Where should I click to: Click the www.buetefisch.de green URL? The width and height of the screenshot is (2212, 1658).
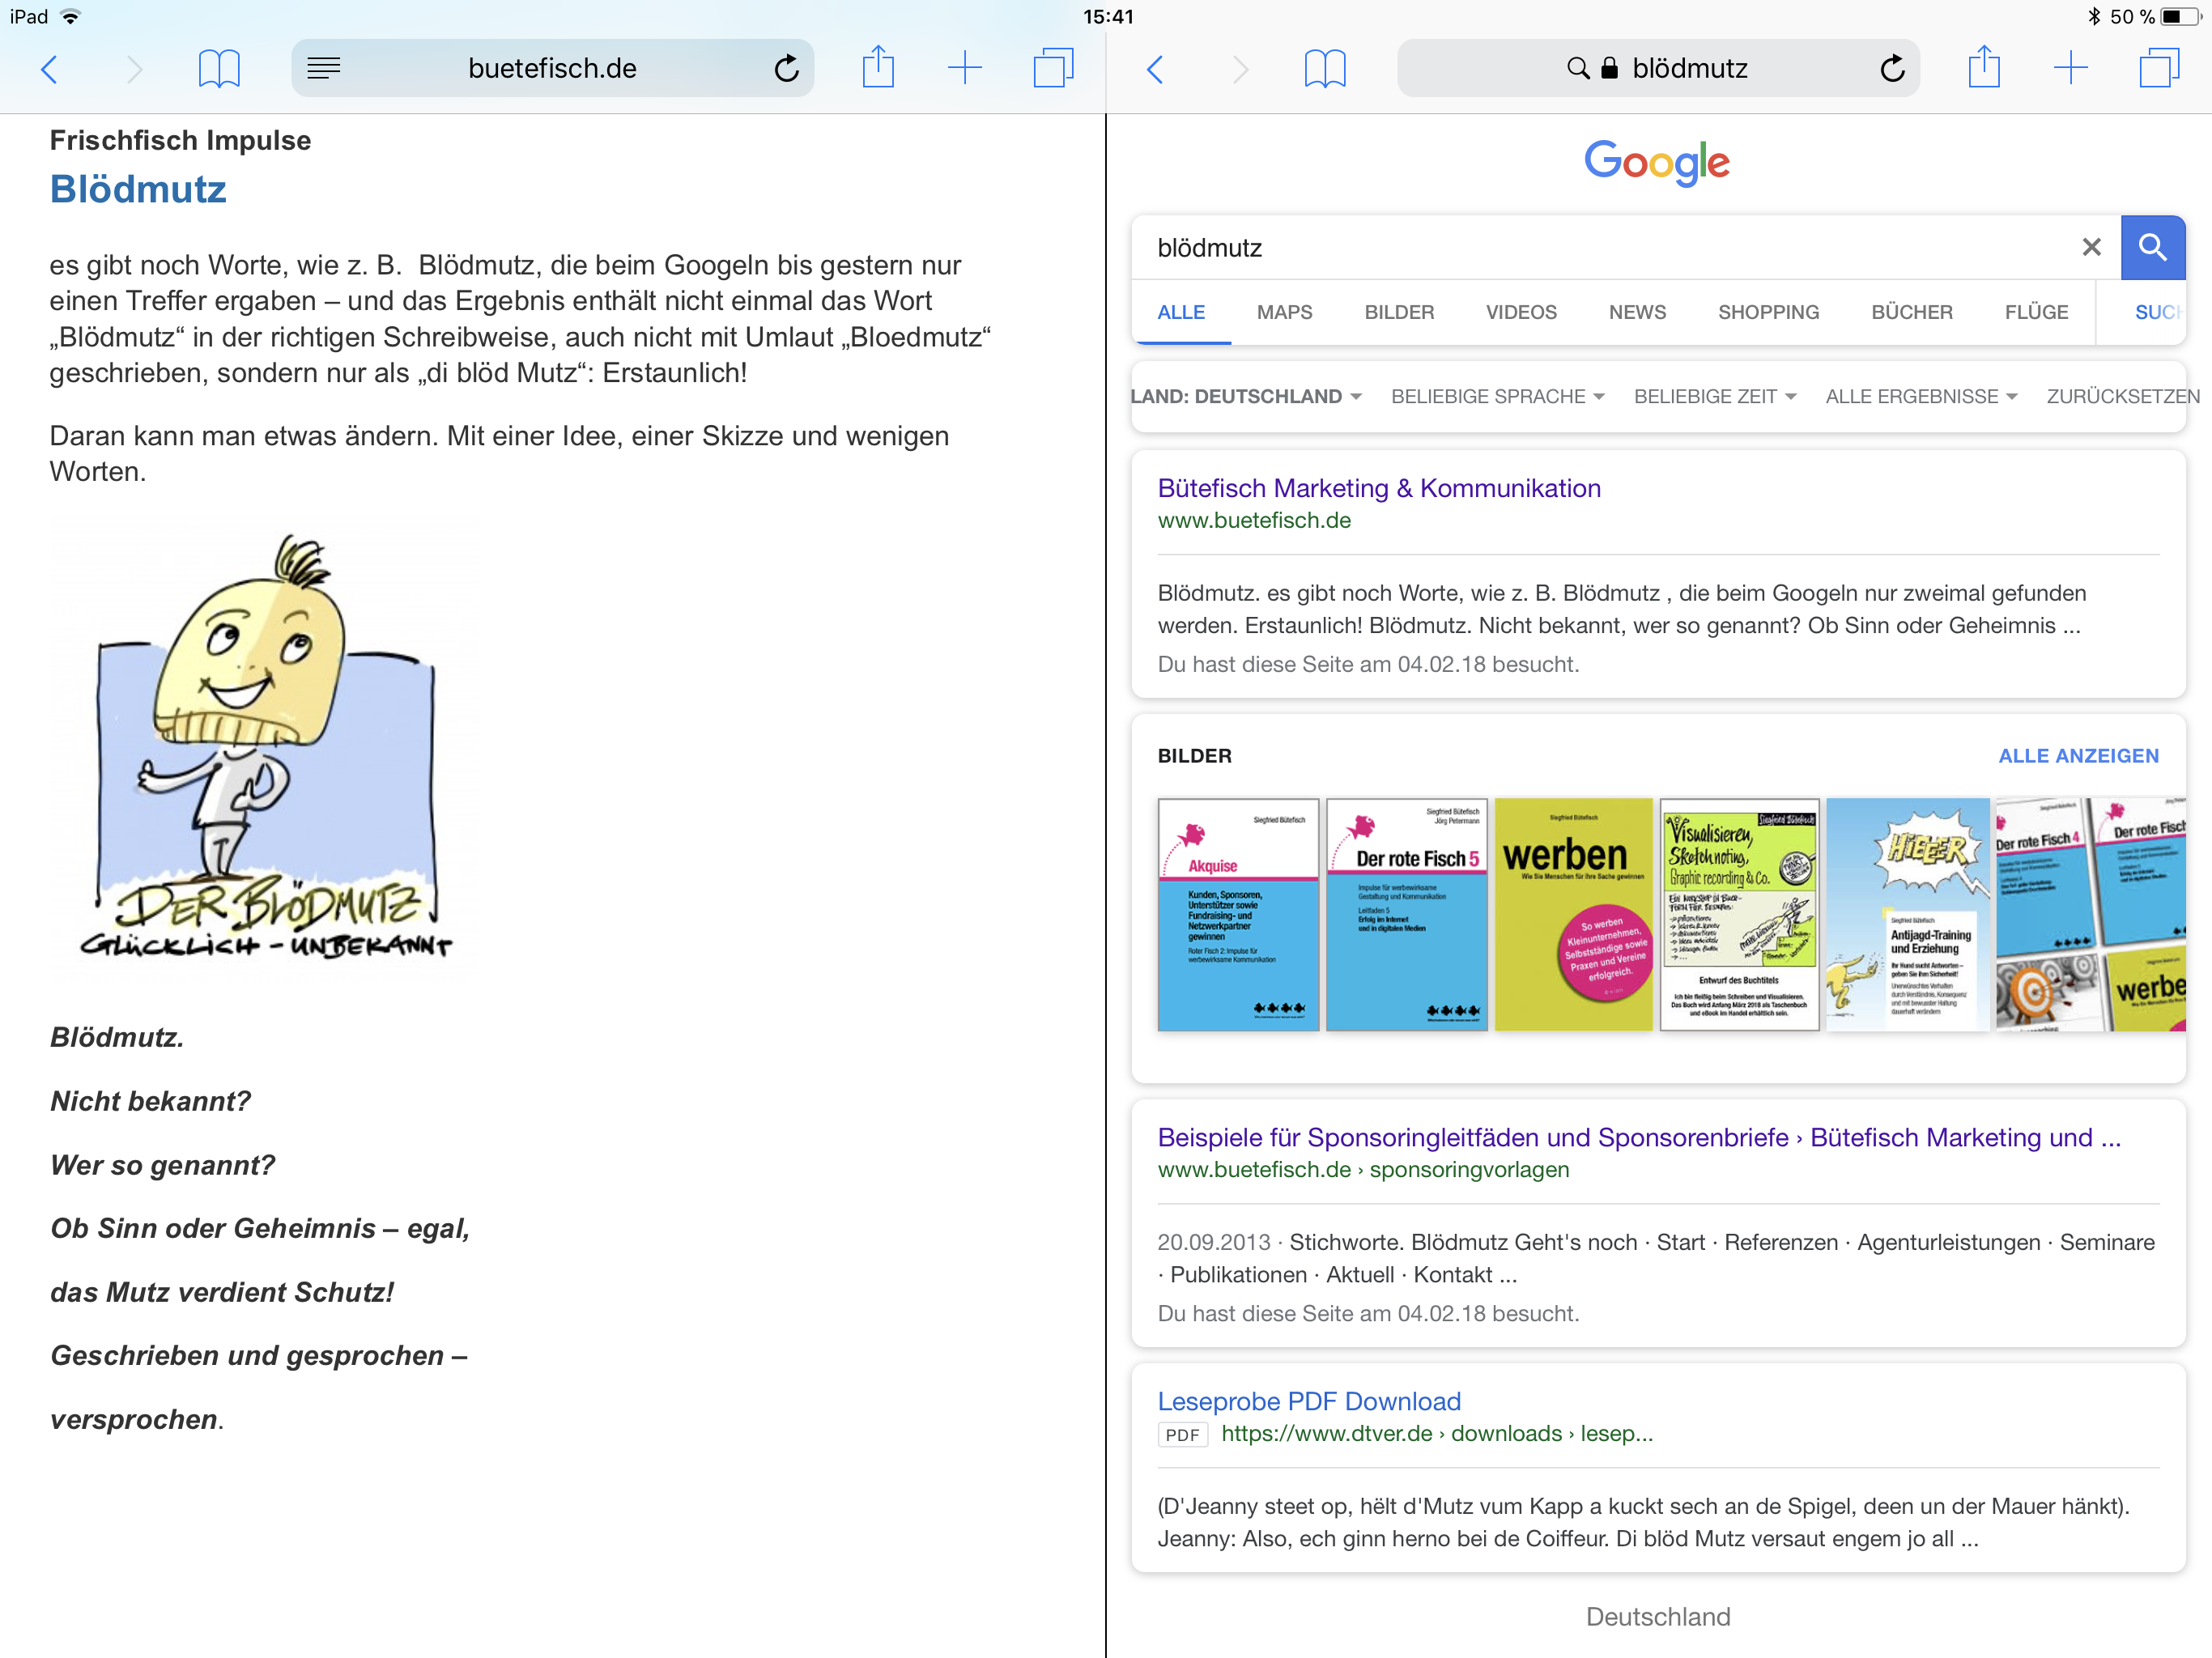click(x=1254, y=521)
